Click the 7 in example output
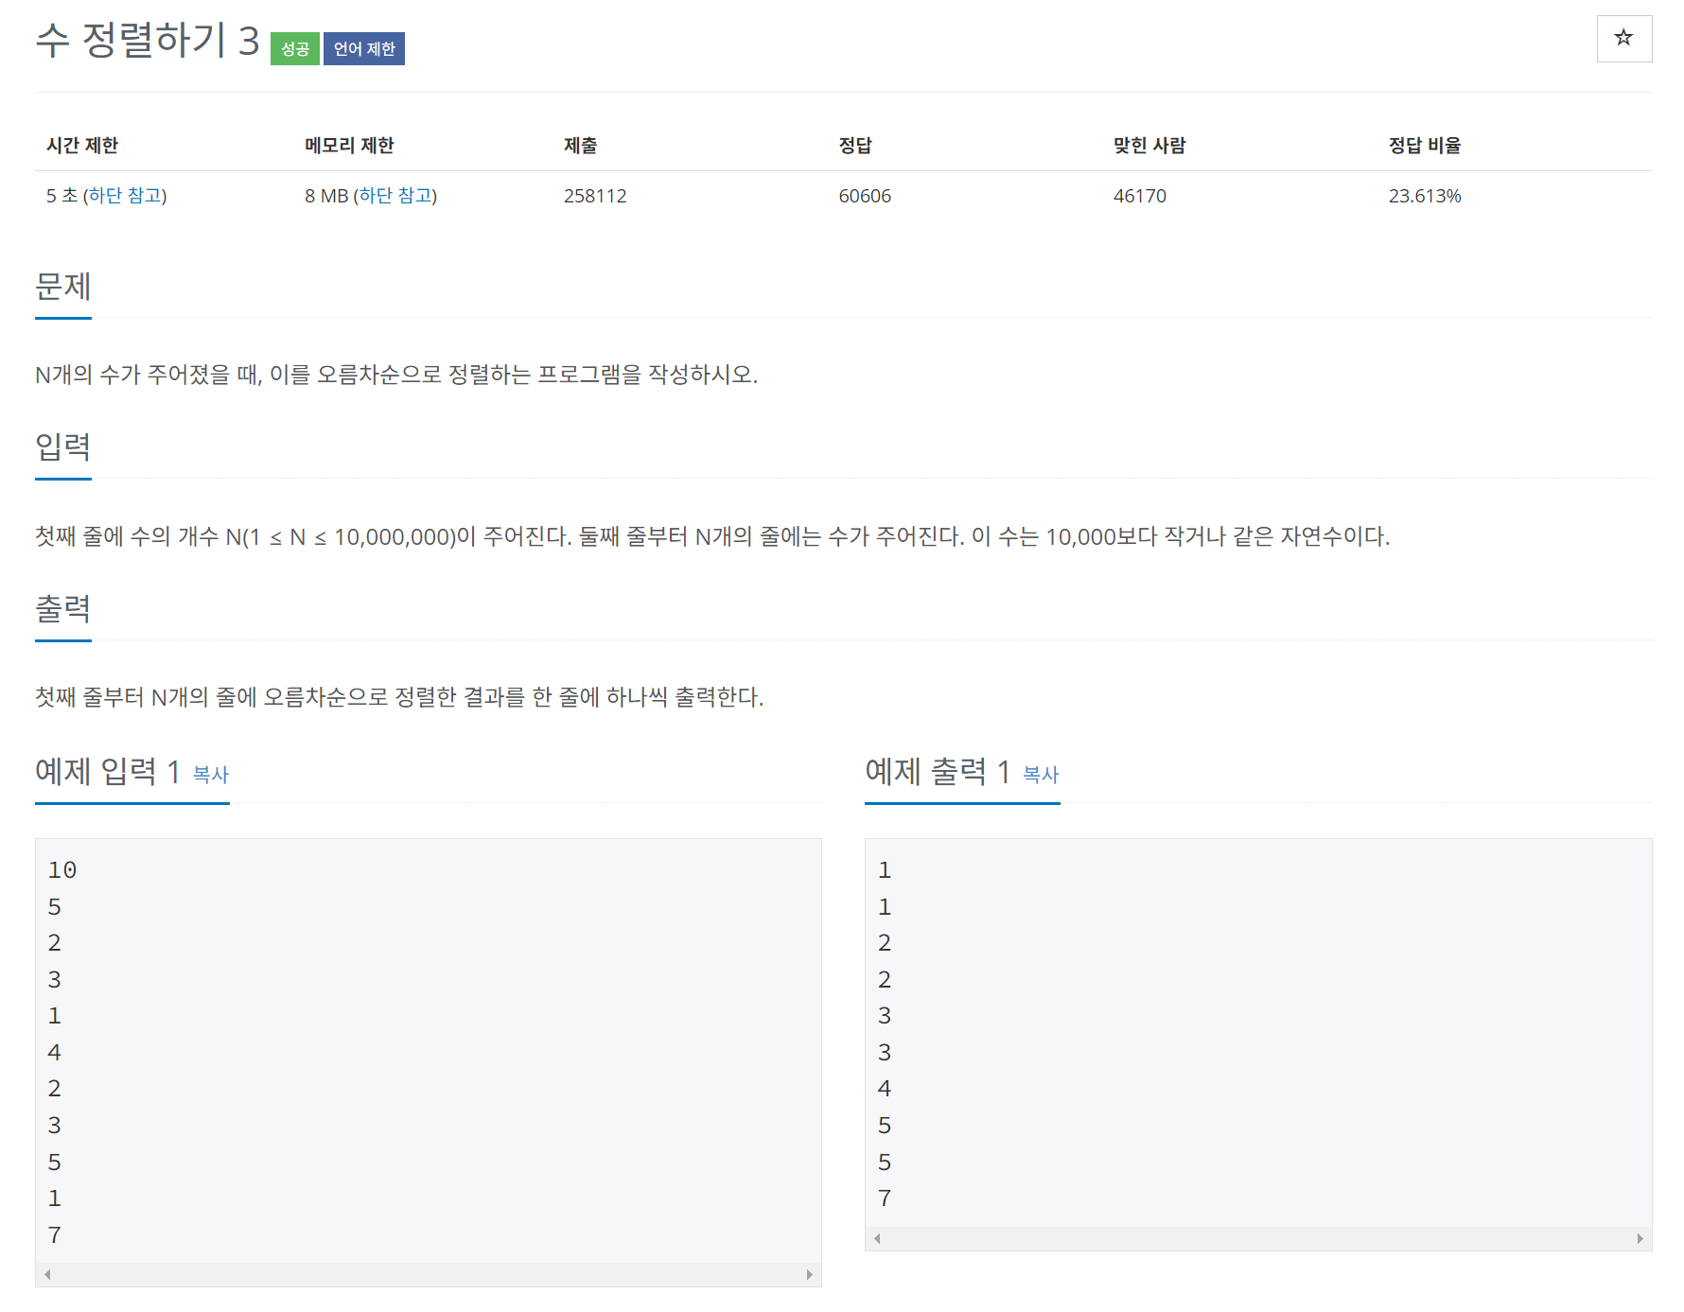This screenshot has height=1312, width=1684. [885, 1198]
